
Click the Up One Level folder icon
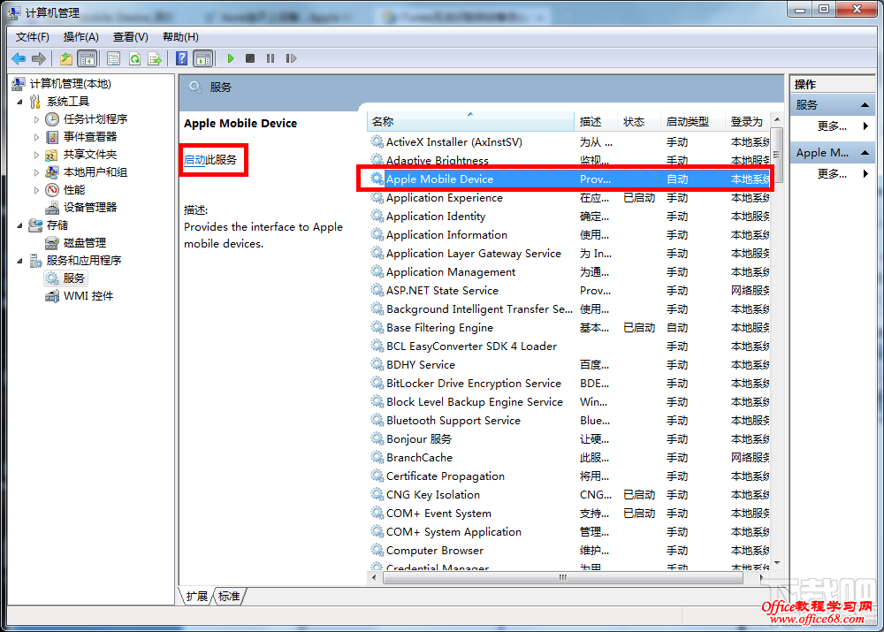click(x=66, y=58)
